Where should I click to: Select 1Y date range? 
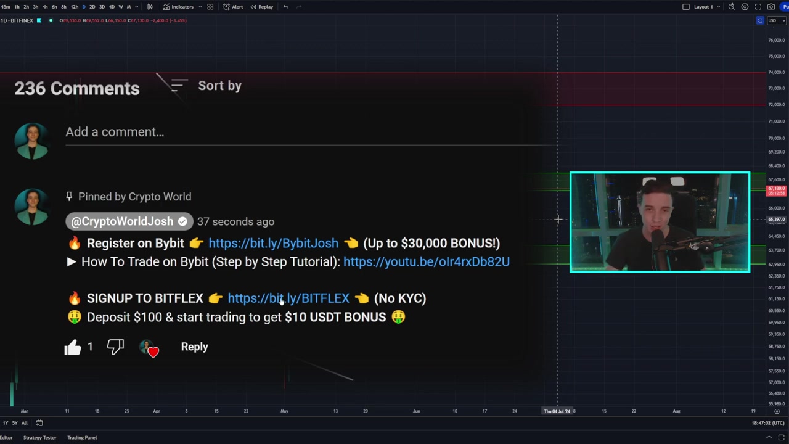5,423
